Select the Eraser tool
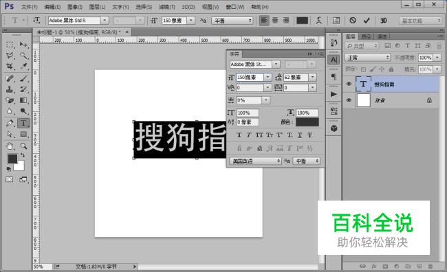447x272 pixels. (10, 100)
